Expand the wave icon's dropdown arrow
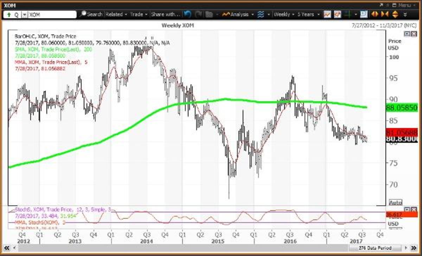This screenshot has height=256, width=422. coord(268,14)
